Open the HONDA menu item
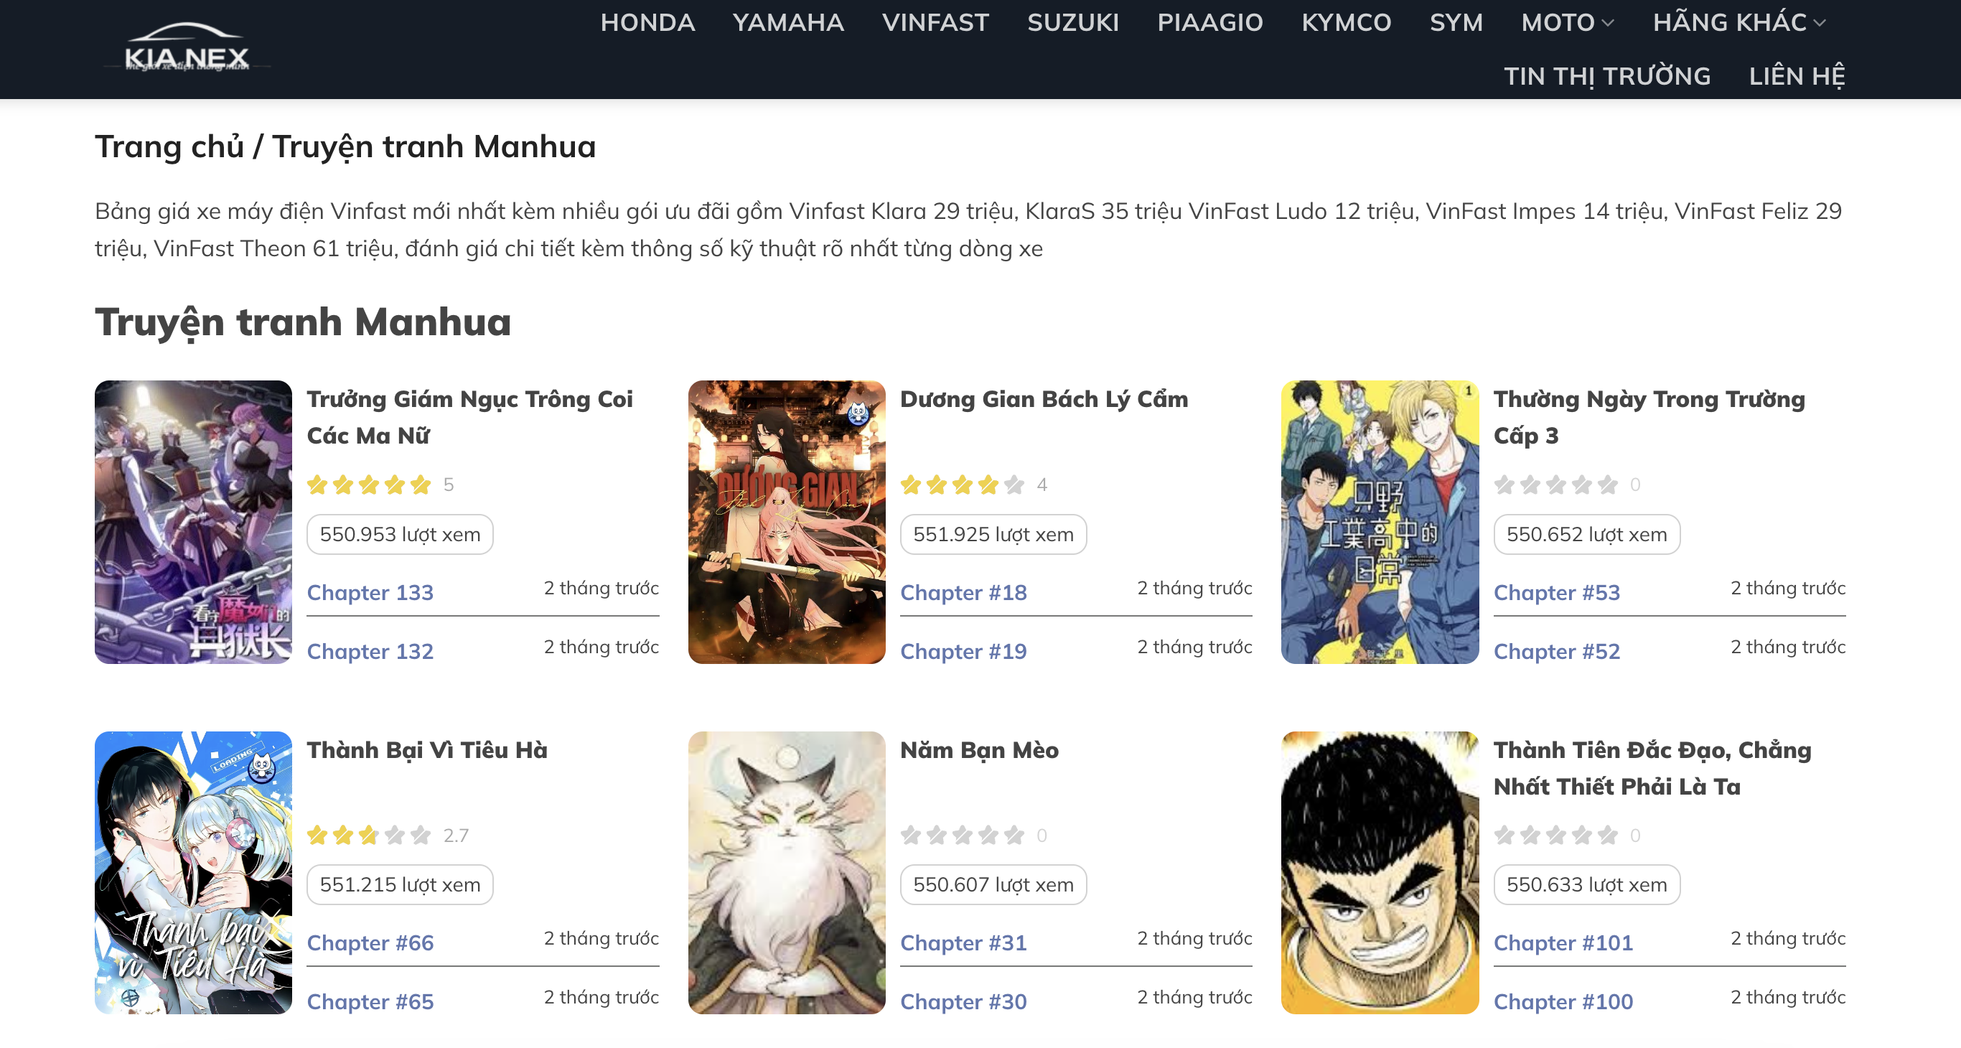Viewport: 1961px width, 1048px height. (x=647, y=23)
